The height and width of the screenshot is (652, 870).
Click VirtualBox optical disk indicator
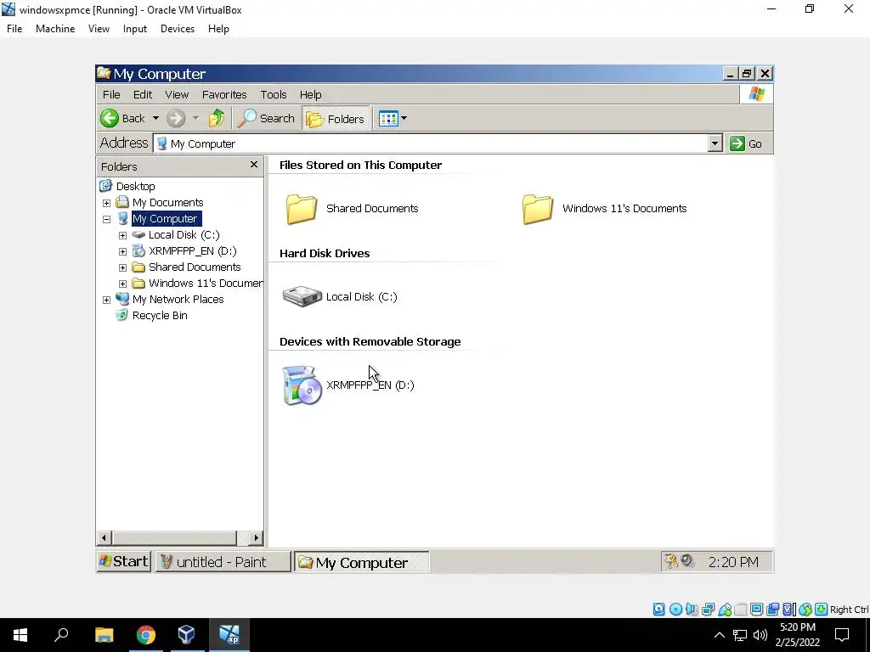click(x=675, y=610)
